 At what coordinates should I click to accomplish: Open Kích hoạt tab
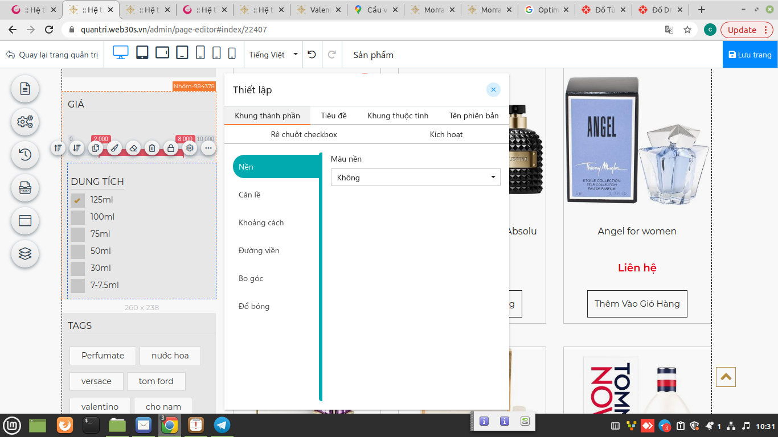pyautogui.click(x=446, y=134)
